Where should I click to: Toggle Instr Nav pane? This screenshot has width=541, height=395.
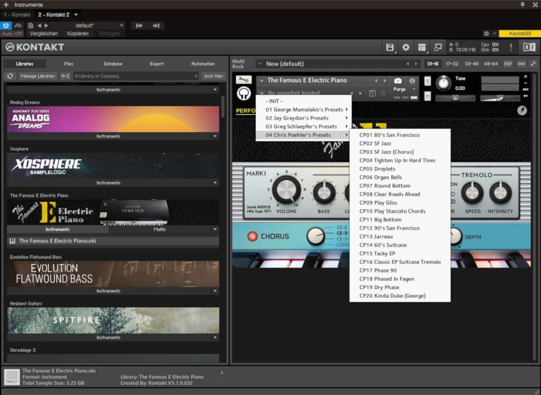click(x=214, y=76)
